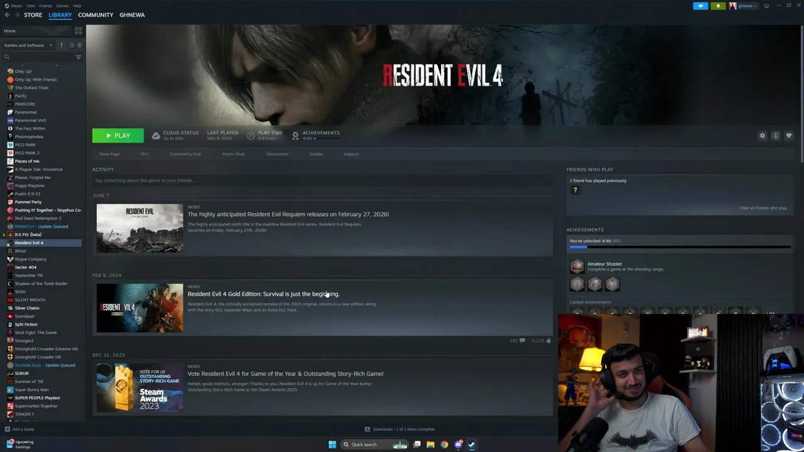Select Stumble Guys - Update Queued entry
Image resolution: width=804 pixels, height=452 pixels.
pyautogui.click(x=44, y=365)
